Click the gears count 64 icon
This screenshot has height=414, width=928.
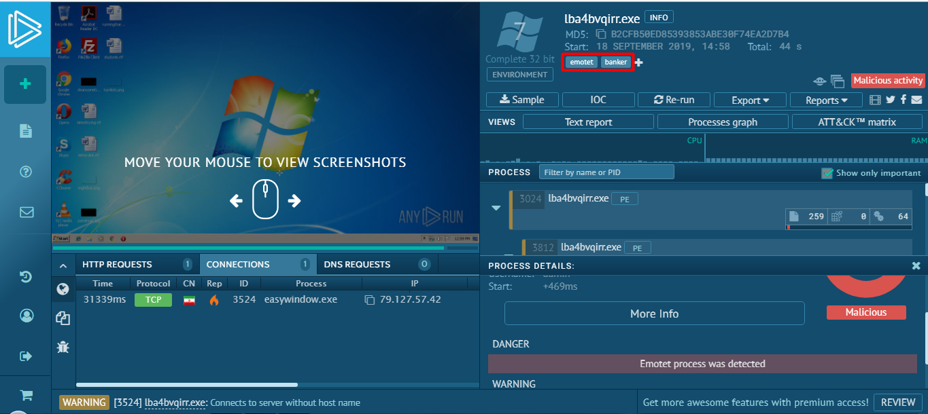pyautogui.click(x=878, y=217)
